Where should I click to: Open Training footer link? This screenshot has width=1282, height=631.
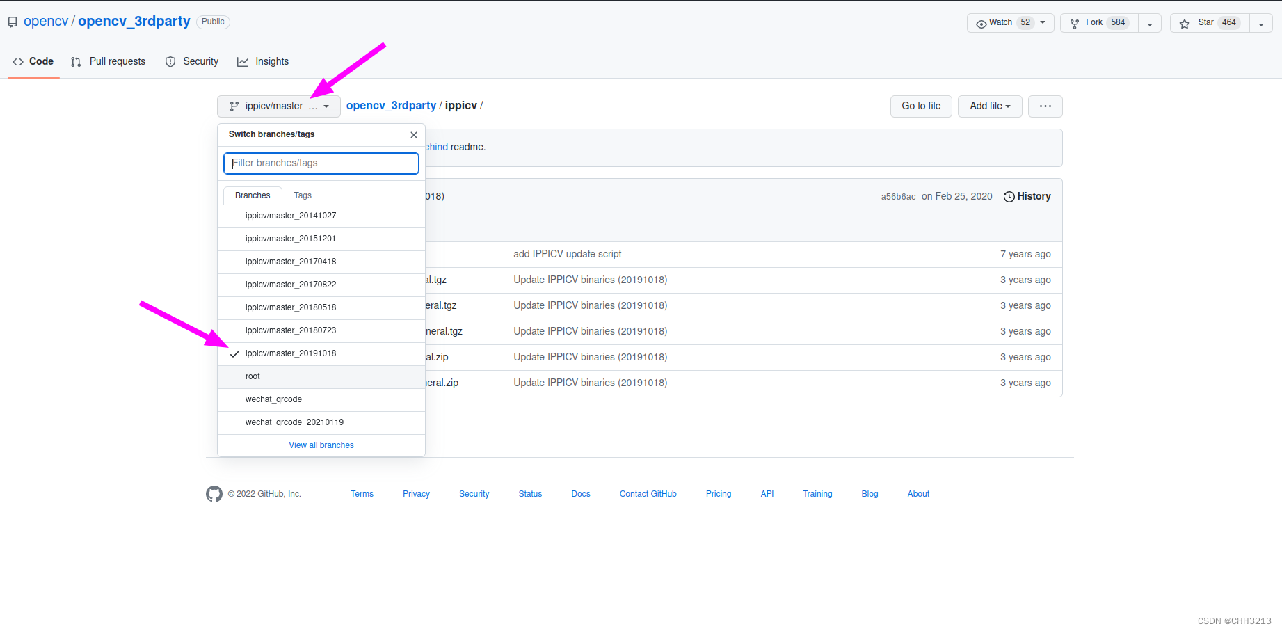click(x=817, y=494)
